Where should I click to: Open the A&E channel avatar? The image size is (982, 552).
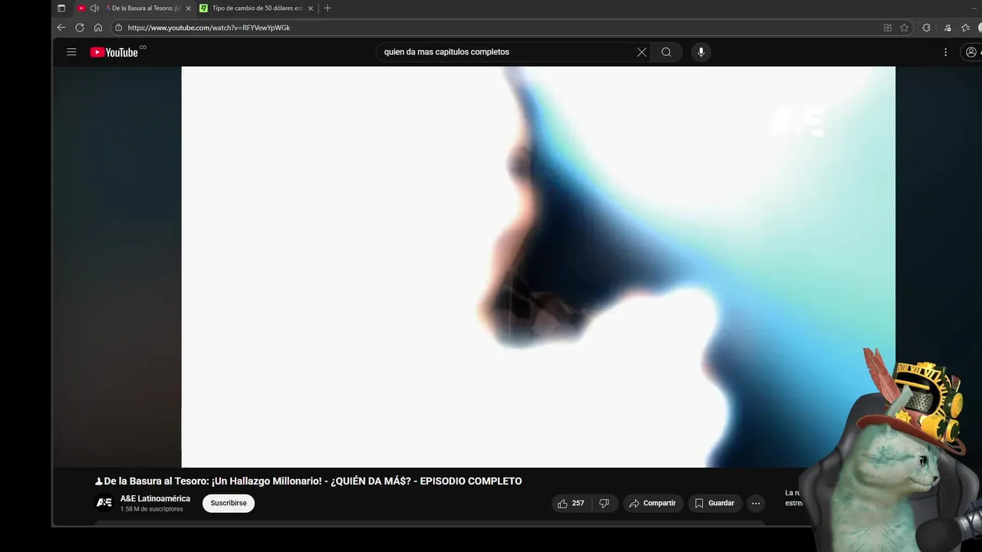coord(104,503)
